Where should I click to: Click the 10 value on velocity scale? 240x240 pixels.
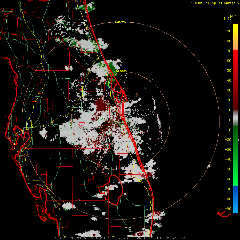[229, 110]
